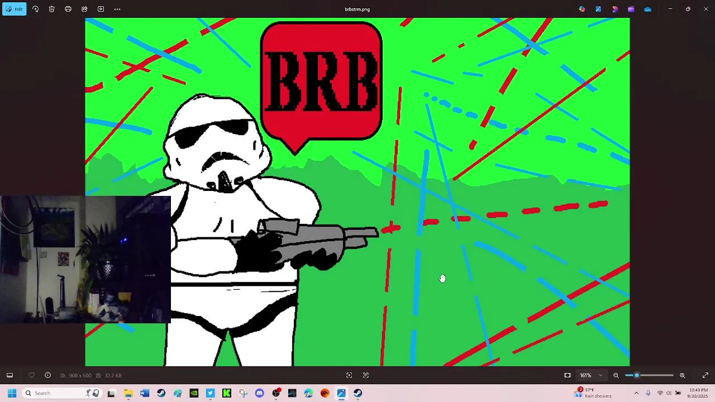This screenshot has height=402, width=715.
Task: Delete the photo using the trash icon
Action: pos(51,9)
